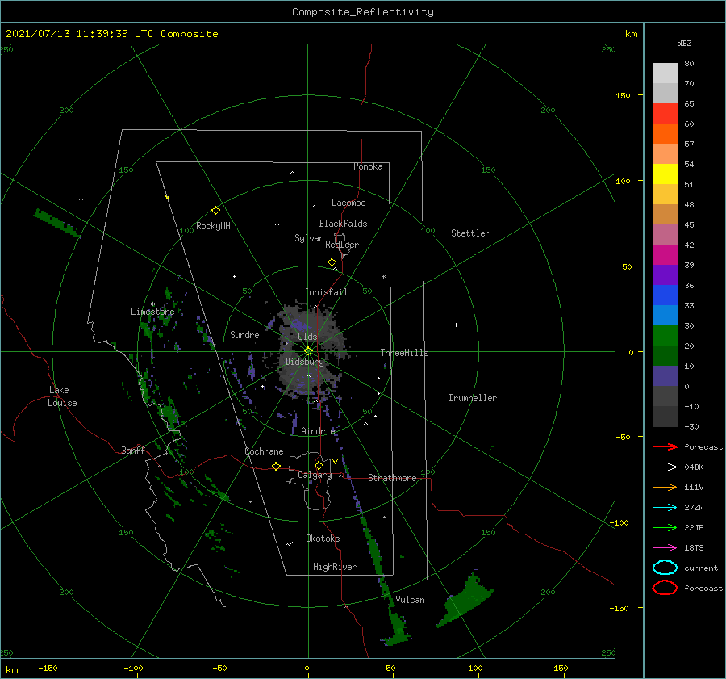The height and width of the screenshot is (679, 726).
Task: Click the Okotoks city label
Action: pyautogui.click(x=323, y=539)
